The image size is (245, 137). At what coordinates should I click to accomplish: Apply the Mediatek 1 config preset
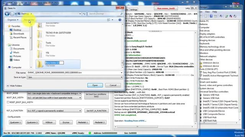[x=83, y=123]
